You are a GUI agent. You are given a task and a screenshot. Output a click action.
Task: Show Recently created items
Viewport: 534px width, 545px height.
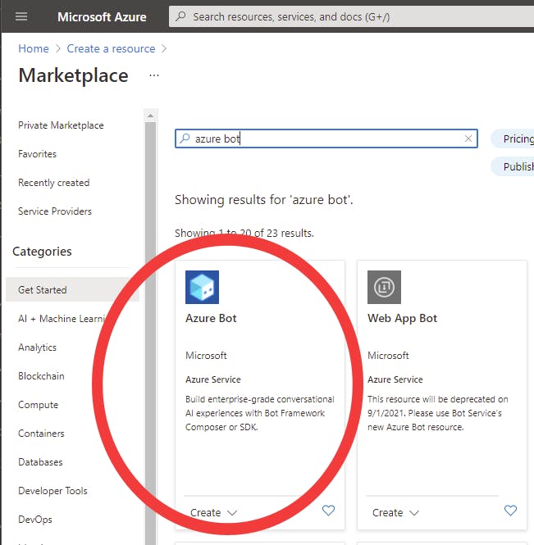(x=54, y=183)
